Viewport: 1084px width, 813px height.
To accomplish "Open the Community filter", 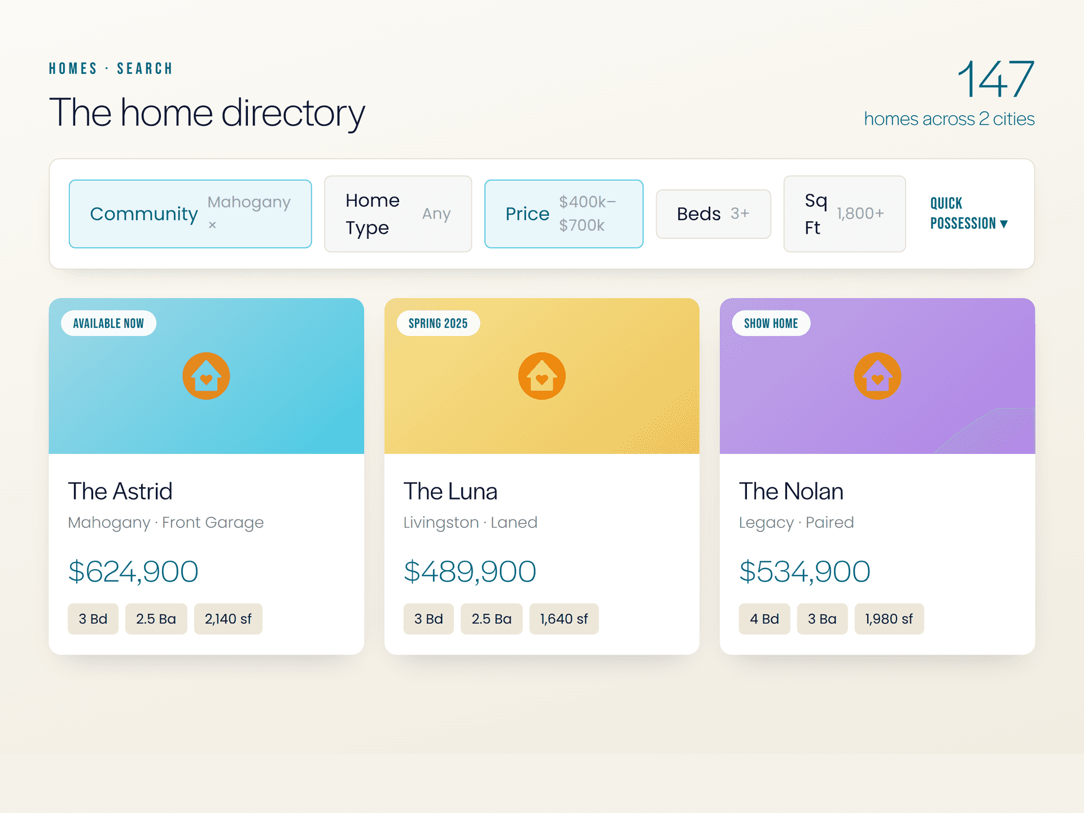I will coord(190,214).
